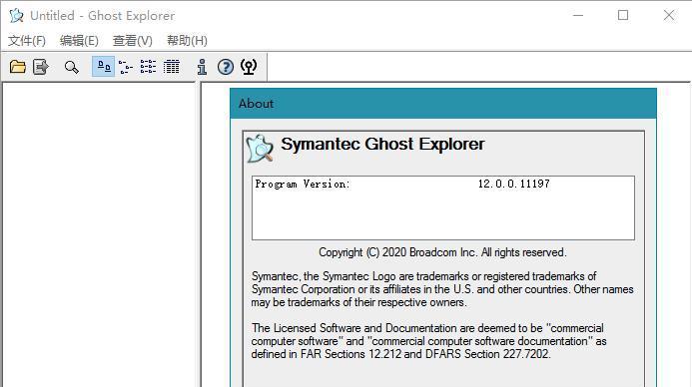Click inside the Program Version text box
Image resolution: width=692 pixels, height=387 pixels.
click(443, 208)
